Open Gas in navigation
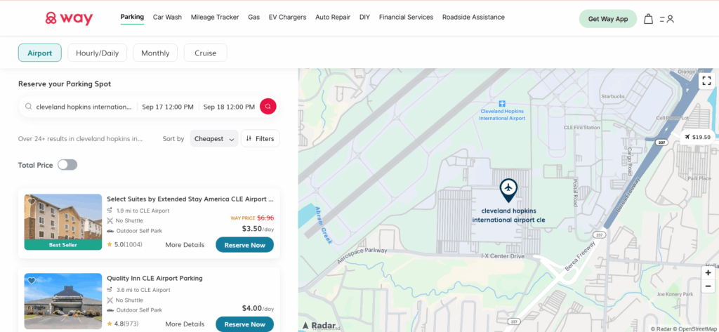The image size is (719, 332). tap(254, 17)
